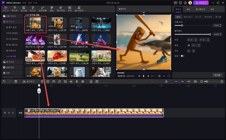Expand the AI 이미지 sidebar category
This screenshot has width=226, height=140.
coord(12,62)
